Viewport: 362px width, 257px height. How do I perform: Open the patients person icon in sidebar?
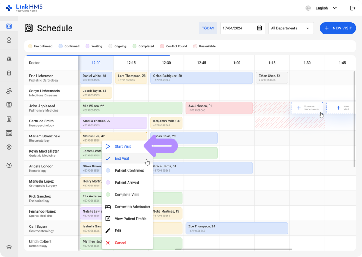(9, 40)
